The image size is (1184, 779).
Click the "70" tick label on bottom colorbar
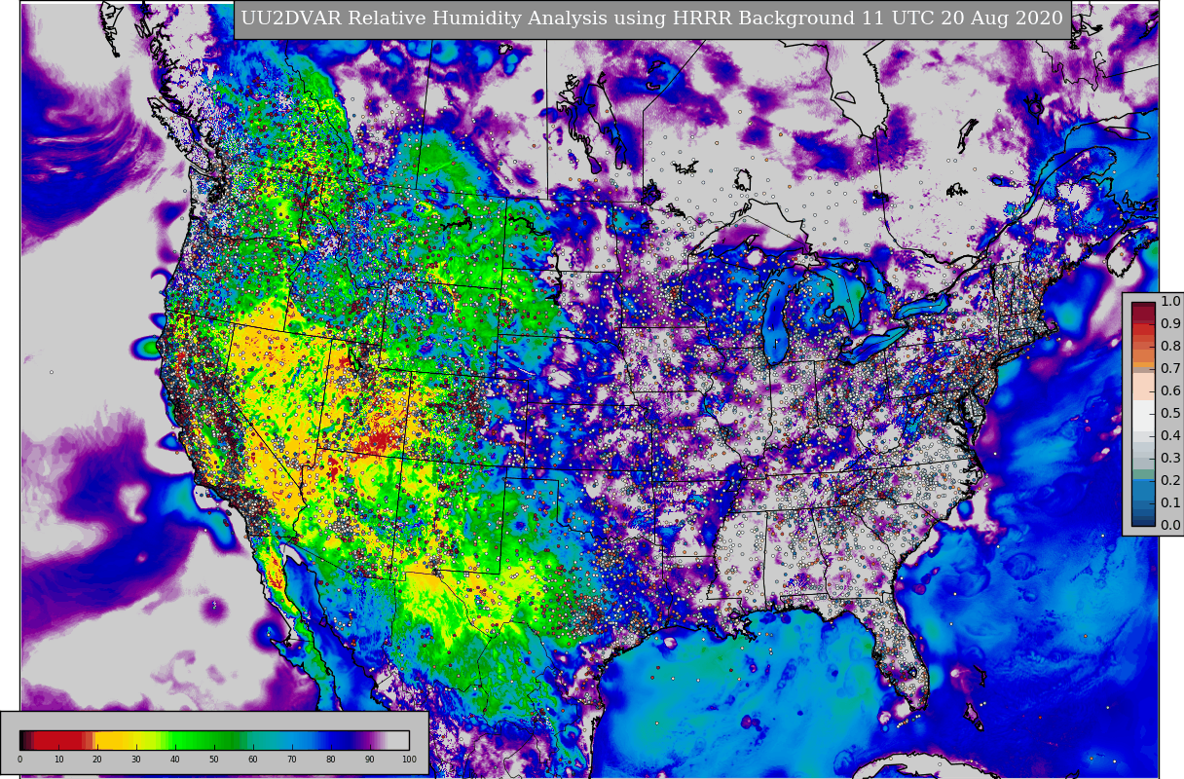pos(292,760)
